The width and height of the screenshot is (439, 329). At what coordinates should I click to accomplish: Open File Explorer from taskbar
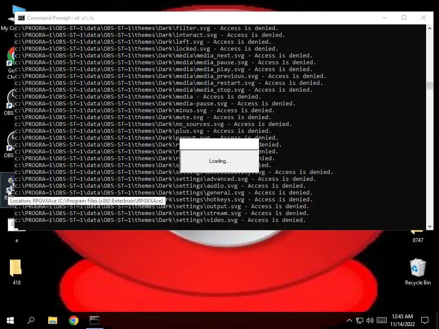pyautogui.click(x=52, y=320)
